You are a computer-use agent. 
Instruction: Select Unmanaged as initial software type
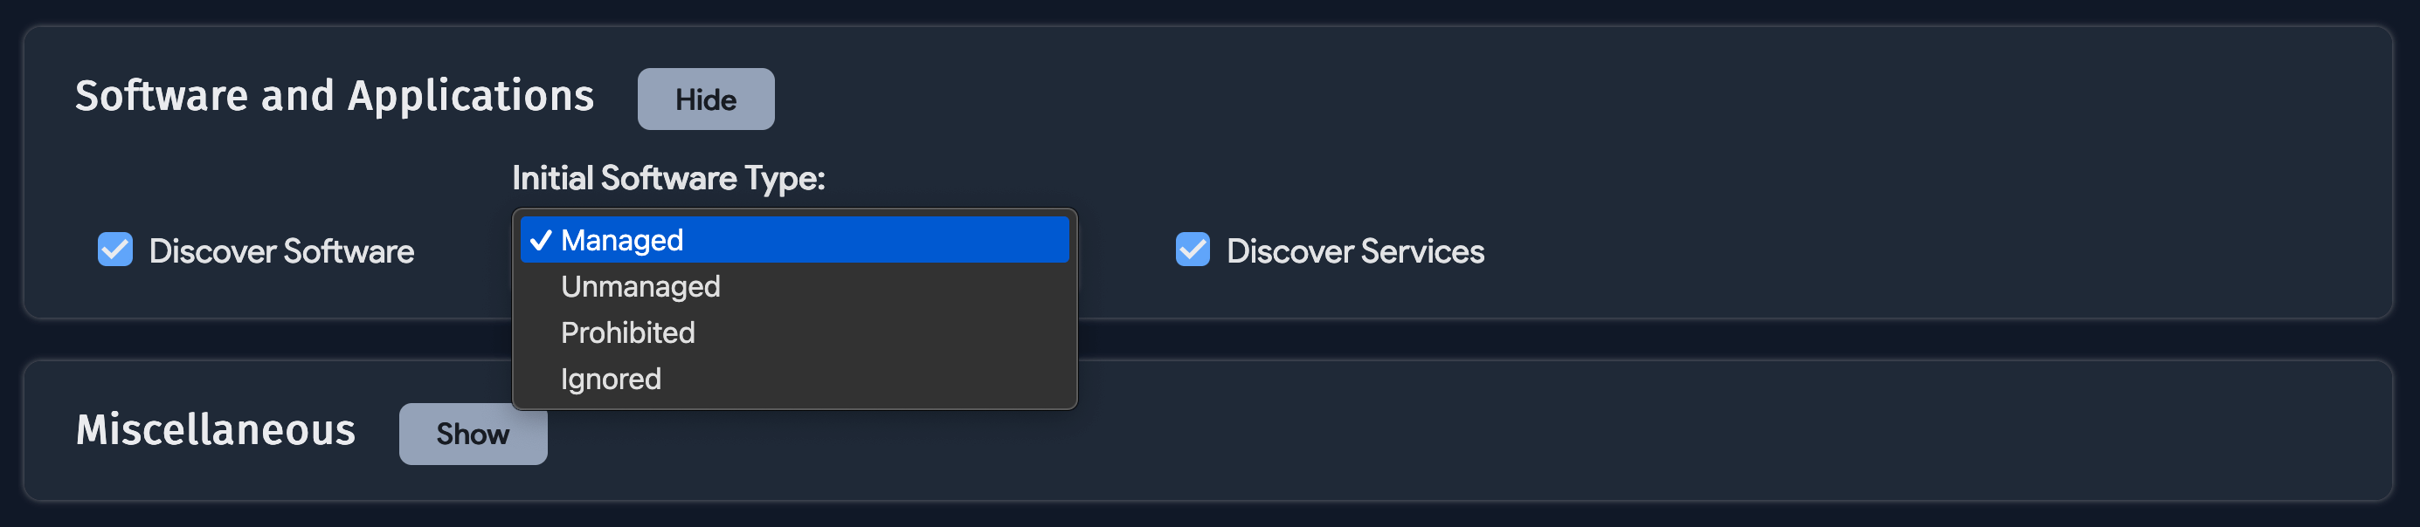pos(640,286)
